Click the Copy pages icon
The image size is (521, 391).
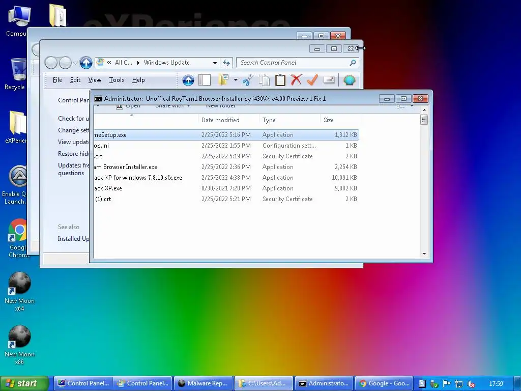pos(264,80)
